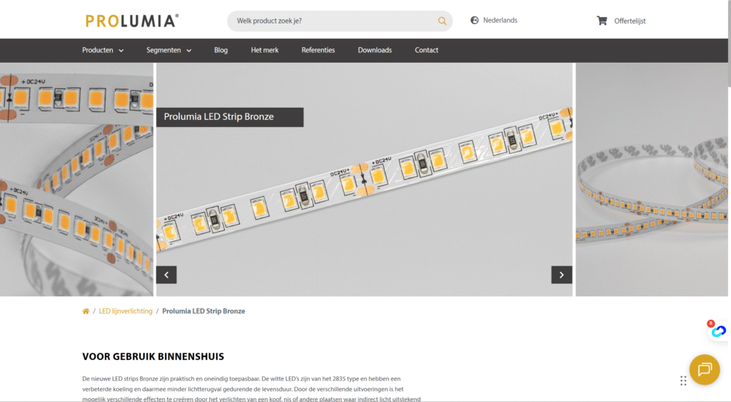Screen dimensions: 731x402
Task: Click the right carousel thumbnail image
Action: (x=652, y=179)
